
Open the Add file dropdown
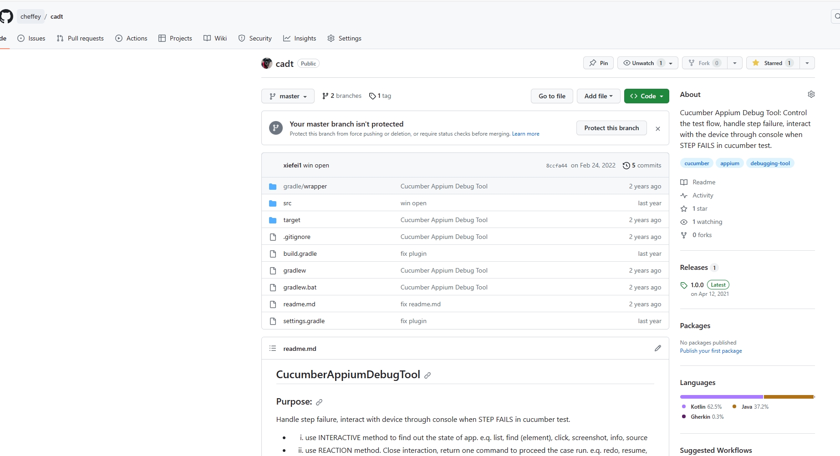click(599, 96)
